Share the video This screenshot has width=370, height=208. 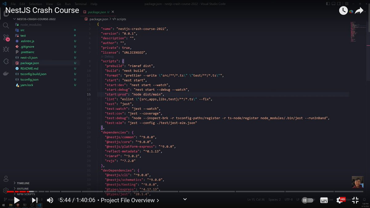point(359,11)
